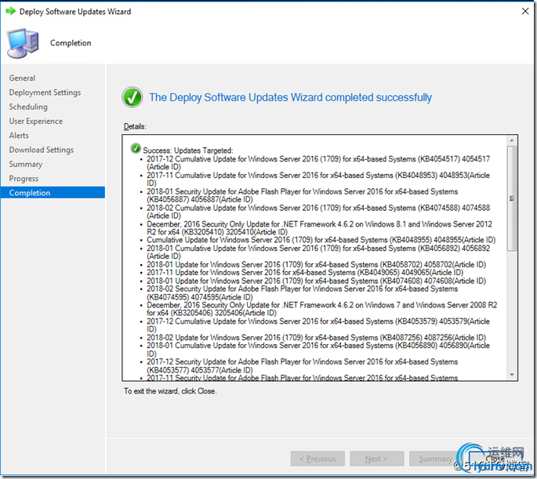Select .NET Framework update KB3205406
The width and height of the screenshot is (537, 479).
[x=322, y=309]
